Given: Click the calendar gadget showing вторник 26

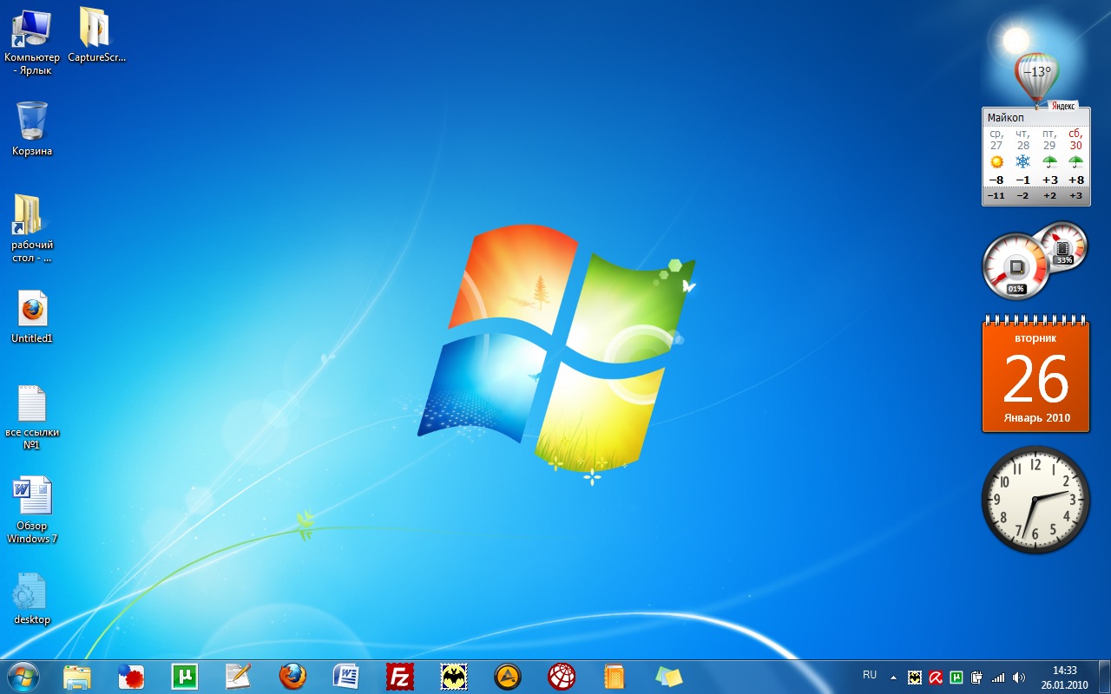Looking at the screenshot, I should click(1035, 374).
